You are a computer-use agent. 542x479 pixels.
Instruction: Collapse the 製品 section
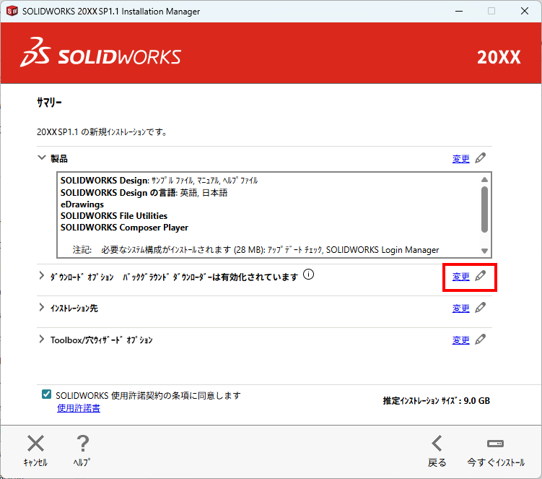(x=41, y=157)
